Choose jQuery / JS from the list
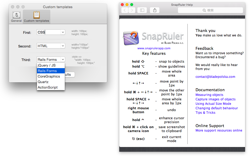249x158 pixels. pyautogui.click(x=51, y=66)
